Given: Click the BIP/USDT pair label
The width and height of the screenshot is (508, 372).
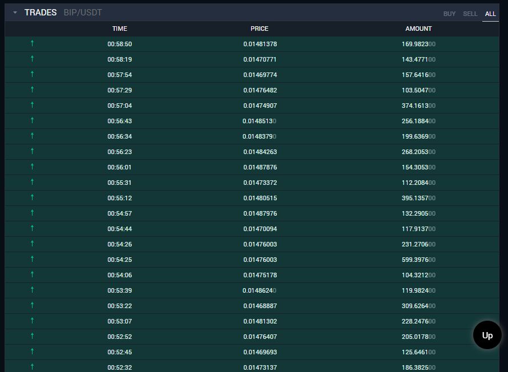Looking at the screenshot, I should tap(83, 13).
